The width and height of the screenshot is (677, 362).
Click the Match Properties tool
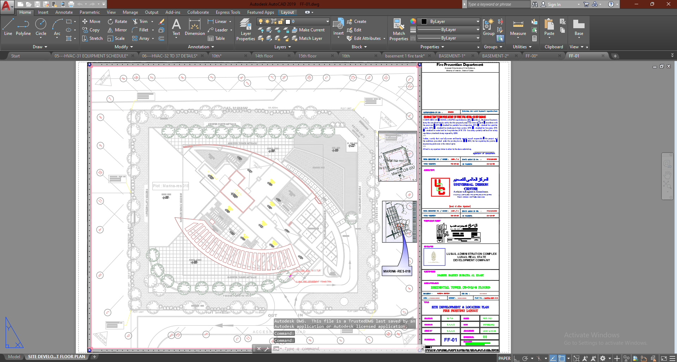399,30
